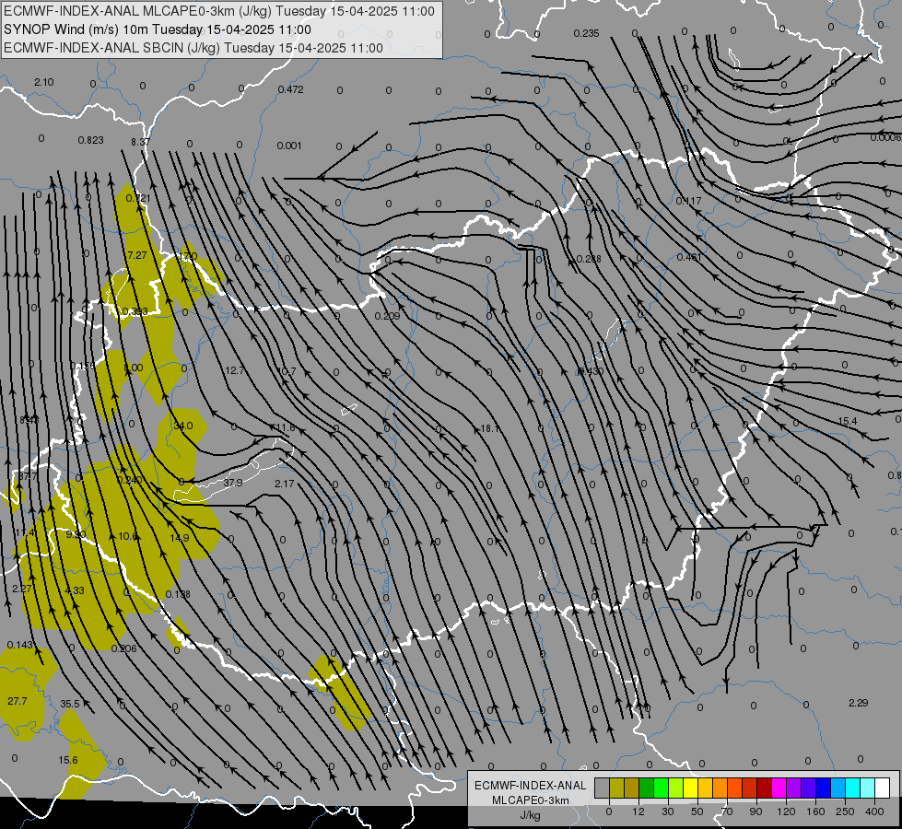Click the map value 34.0
This screenshot has height=829, width=902.
coord(183,426)
